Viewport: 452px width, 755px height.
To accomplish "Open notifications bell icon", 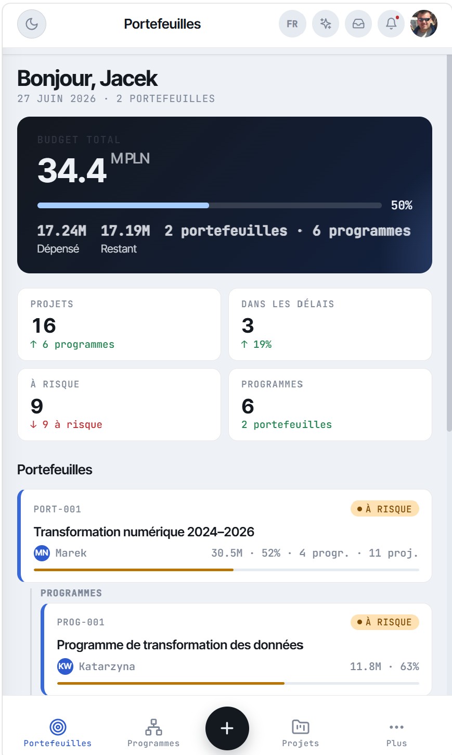I will click(x=391, y=24).
